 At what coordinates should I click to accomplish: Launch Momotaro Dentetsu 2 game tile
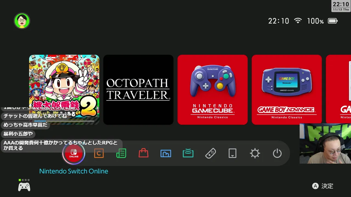click(64, 90)
